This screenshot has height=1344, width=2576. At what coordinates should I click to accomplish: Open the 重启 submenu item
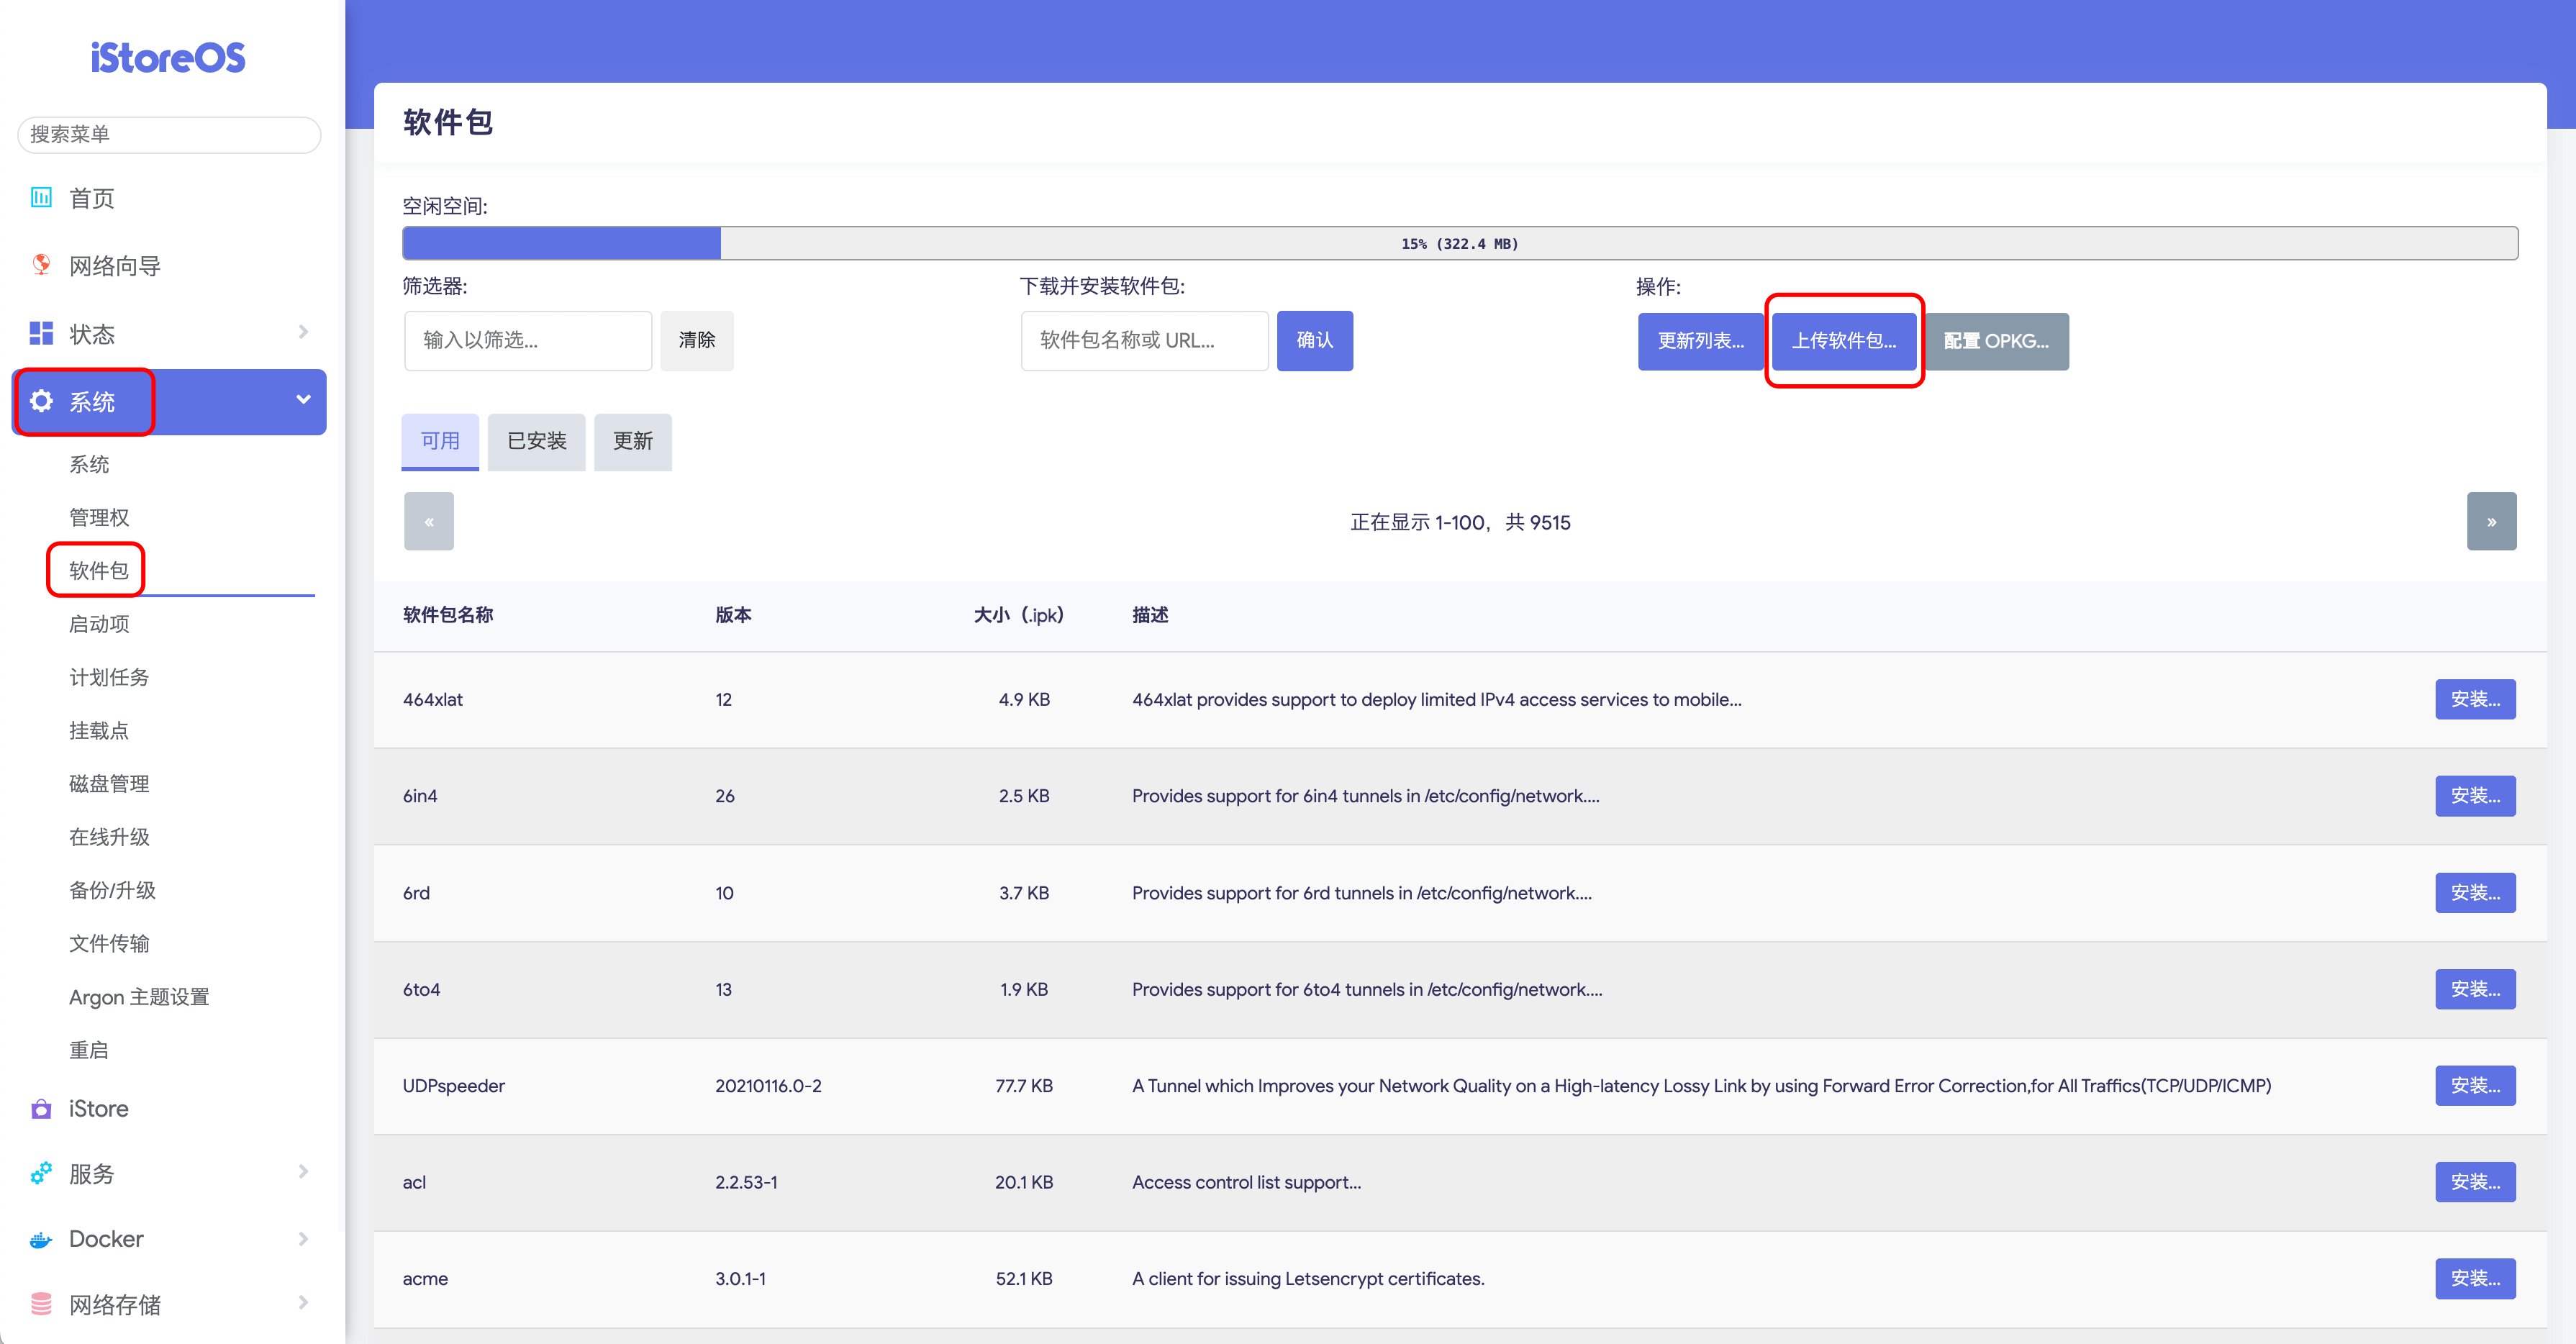tap(89, 1050)
